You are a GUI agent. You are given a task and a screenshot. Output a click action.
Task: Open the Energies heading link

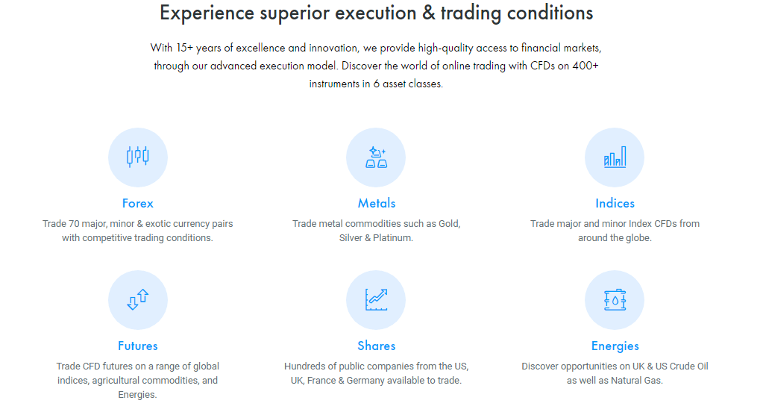pos(615,346)
